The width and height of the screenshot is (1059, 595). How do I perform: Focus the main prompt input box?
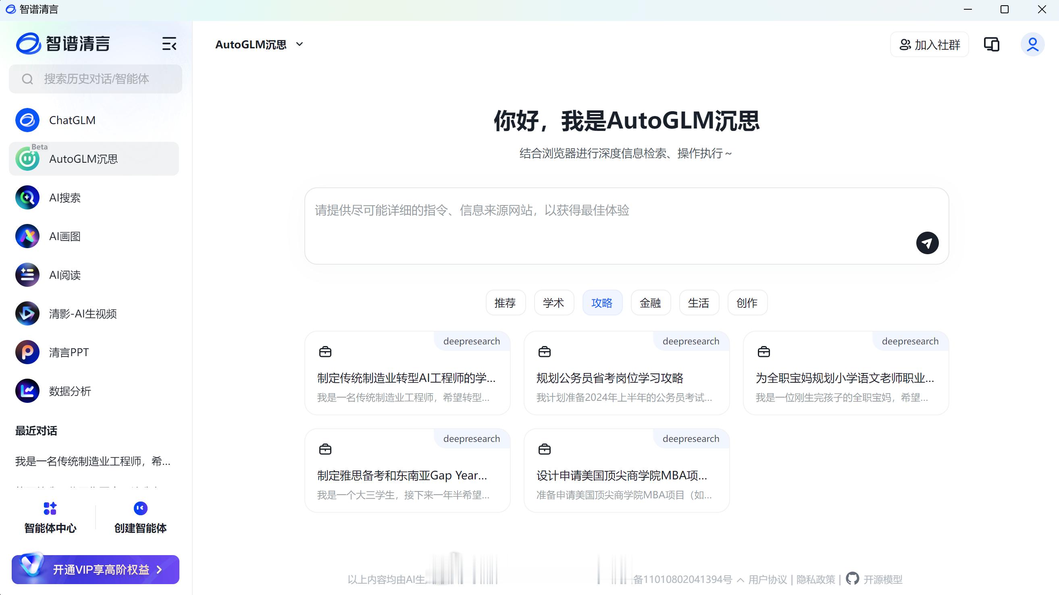point(626,226)
